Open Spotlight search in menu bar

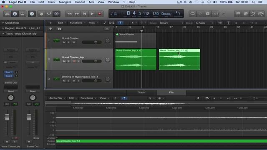tap(254, 2)
